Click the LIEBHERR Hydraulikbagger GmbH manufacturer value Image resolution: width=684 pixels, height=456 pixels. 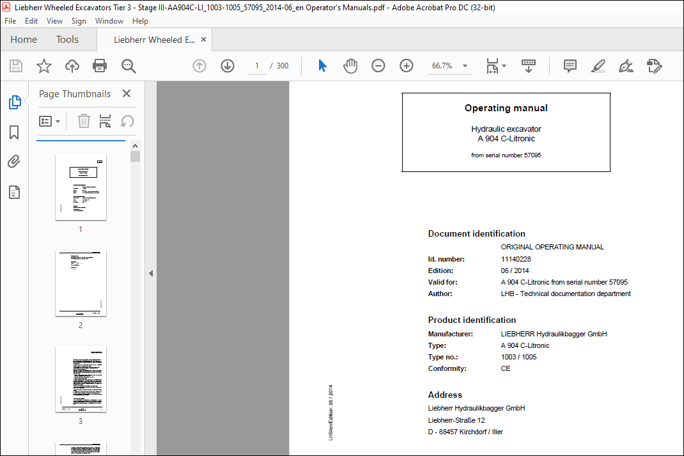click(554, 334)
